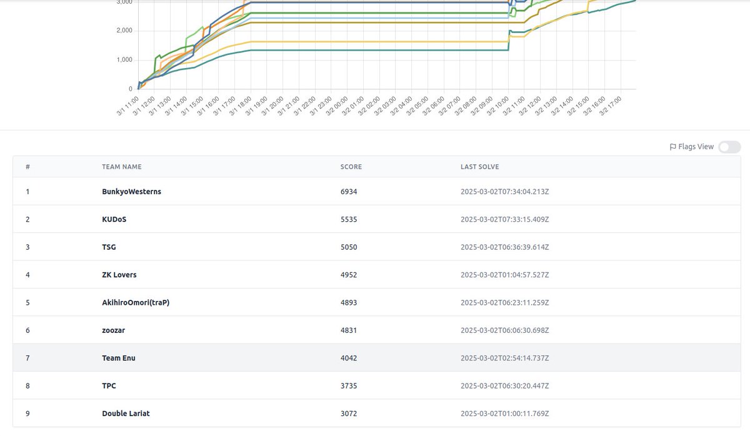The width and height of the screenshot is (750, 436).
Task: Click the LAST SOLVE column header
Action: (x=479, y=167)
